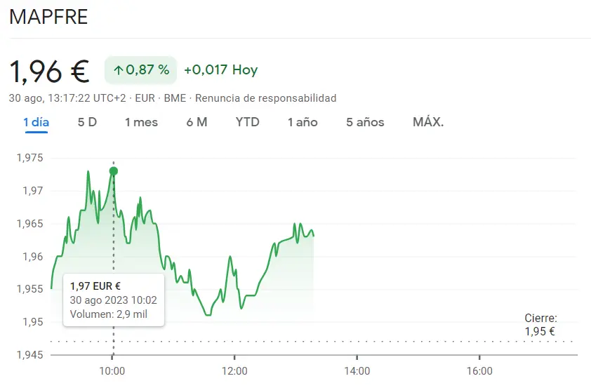The image size is (591, 388).
Task: Select the YTD range tab
Action: (x=247, y=122)
